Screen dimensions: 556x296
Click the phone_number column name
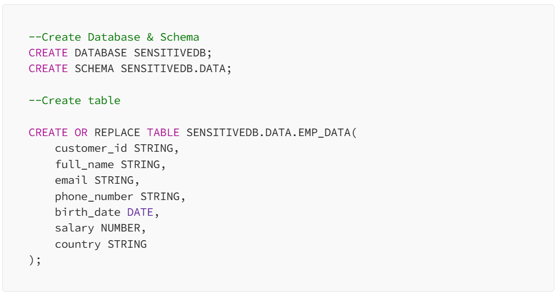pyautogui.click(x=94, y=196)
